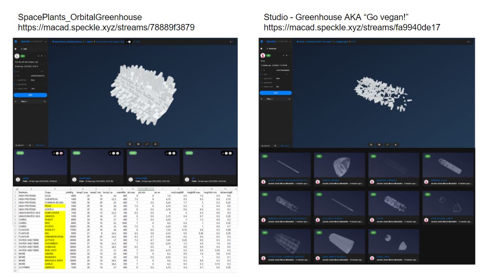Click fullscreen arrows icon in right viewer toolbar
The image size is (484, 277).
(387, 145)
